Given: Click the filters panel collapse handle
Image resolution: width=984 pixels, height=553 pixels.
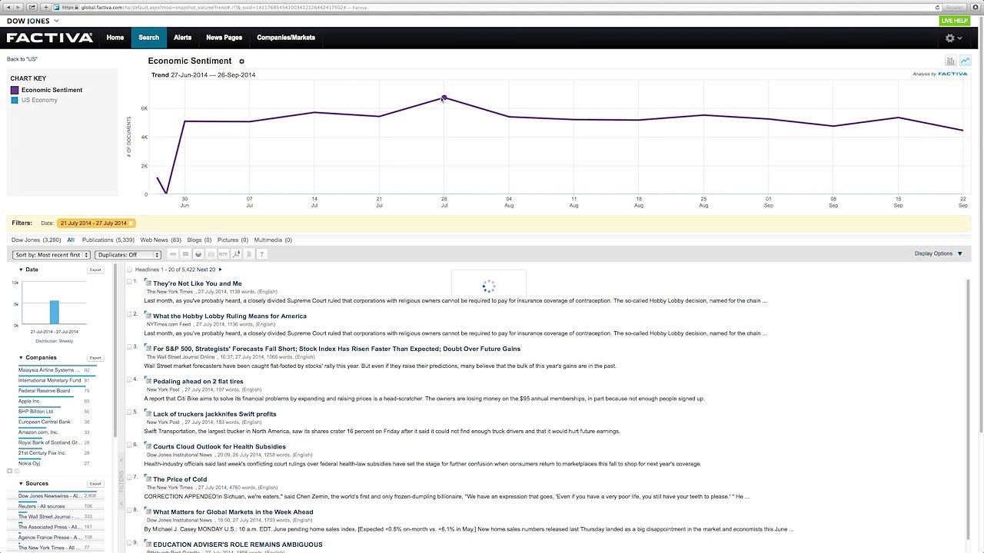Looking at the screenshot, I should coord(121,480).
